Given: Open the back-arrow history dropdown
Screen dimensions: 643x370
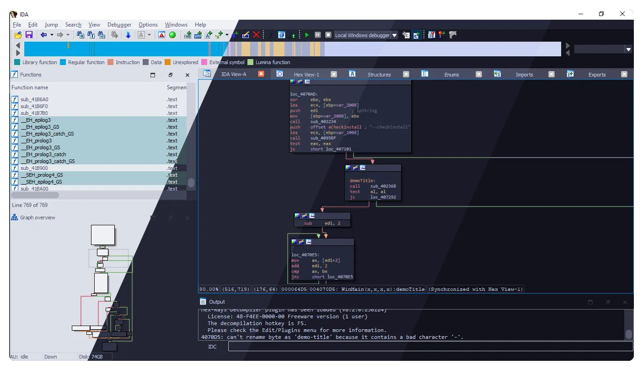Looking at the screenshot, I should point(52,35).
